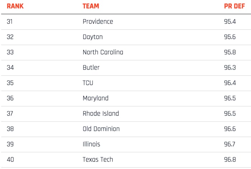This screenshot has height=169, width=251.
Task: Select the TCU team name
Action: pos(88,83)
